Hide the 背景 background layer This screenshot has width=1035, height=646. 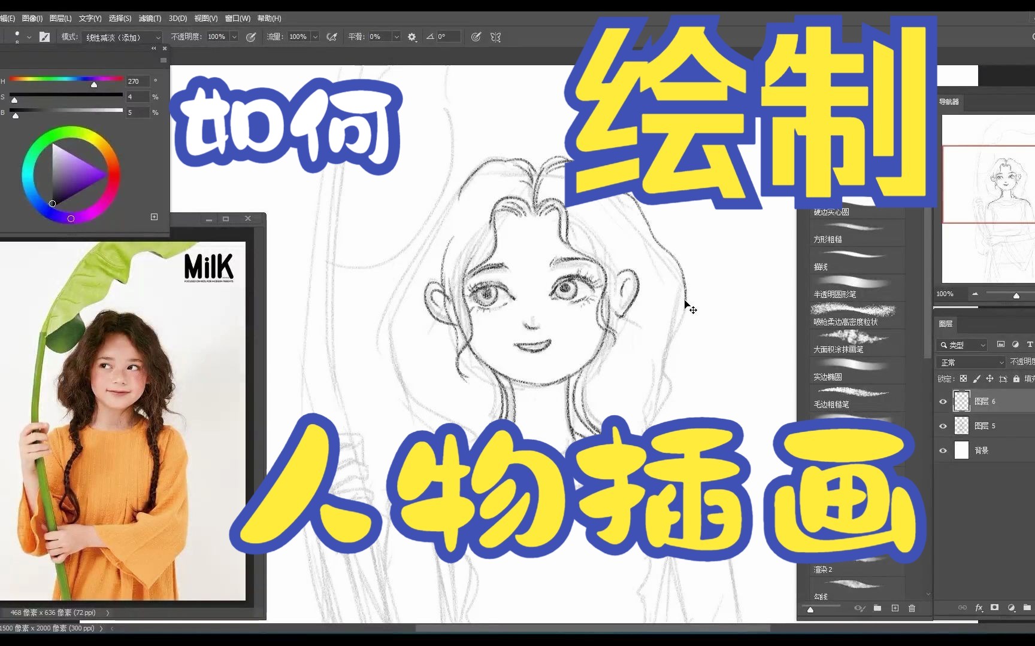click(943, 450)
